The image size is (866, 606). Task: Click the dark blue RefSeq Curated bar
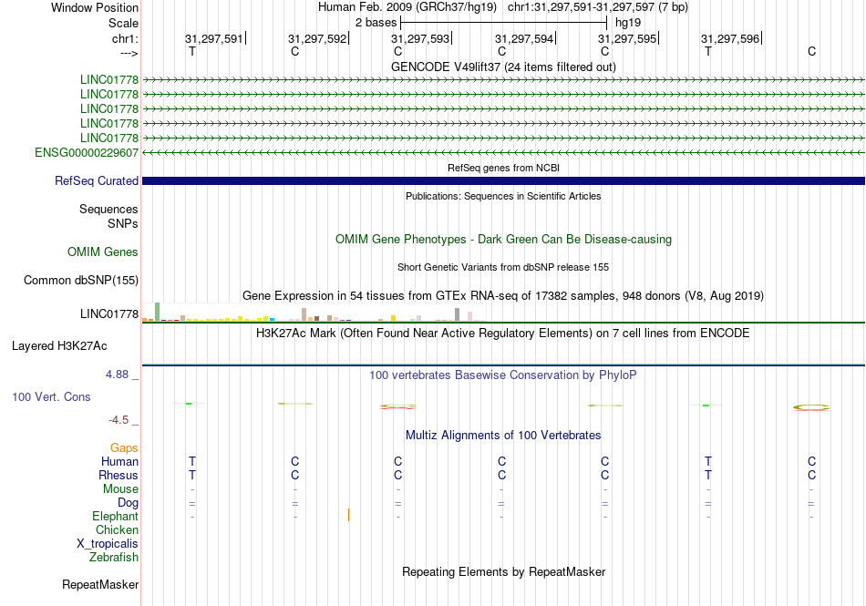click(x=503, y=181)
